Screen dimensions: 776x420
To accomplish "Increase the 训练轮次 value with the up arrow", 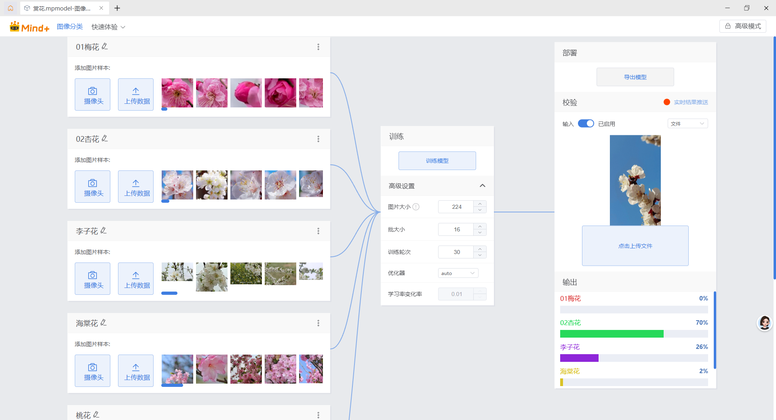I will [480, 249].
